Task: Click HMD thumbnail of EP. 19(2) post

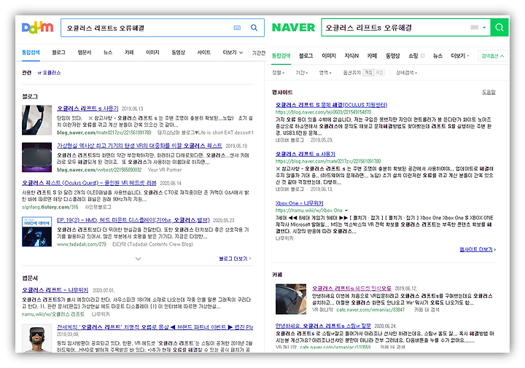Action: 37,232
